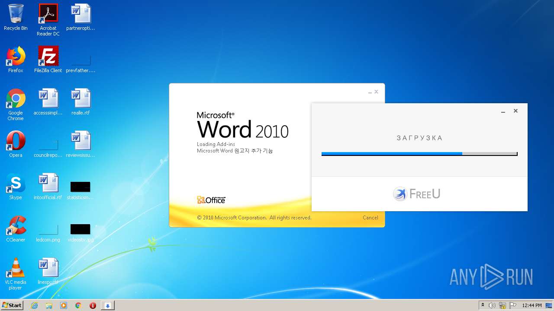Open Windows Media Player taskbar icon
The width and height of the screenshot is (554, 311).
(64, 305)
